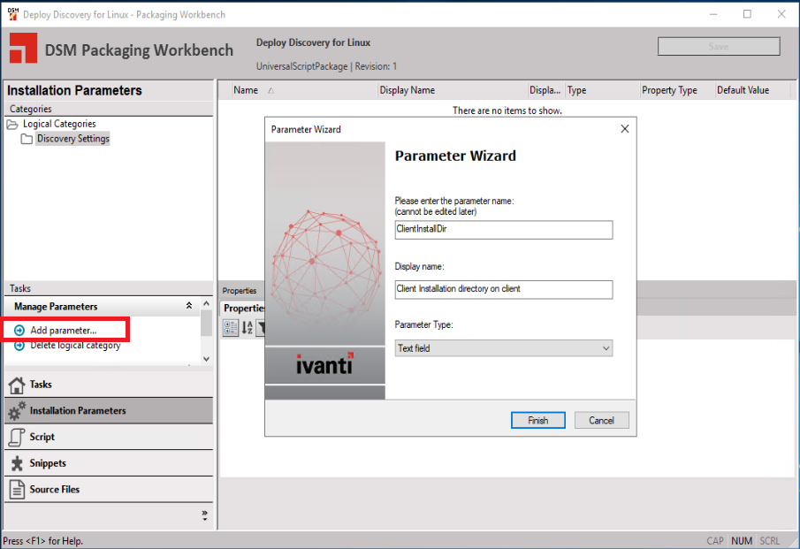This screenshot has height=549, width=800.
Task: Click the Add parameter link
Action: [62, 328]
